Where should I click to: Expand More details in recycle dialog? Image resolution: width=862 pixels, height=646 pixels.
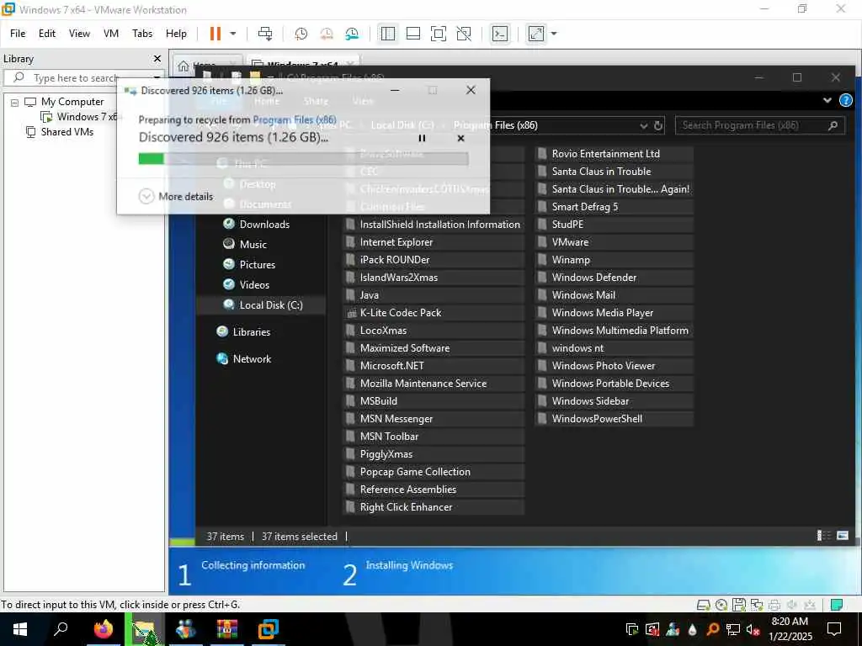coord(176,196)
